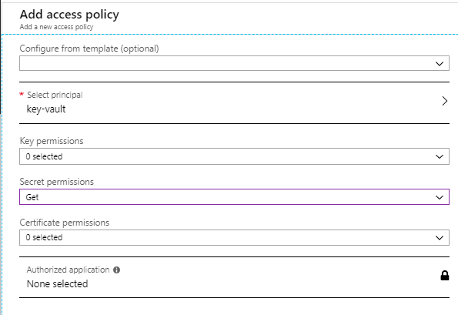Click the Certificate permissions field label
The height and width of the screenshot is (315, 458).
pyautogui.click(x=65, y=223)
